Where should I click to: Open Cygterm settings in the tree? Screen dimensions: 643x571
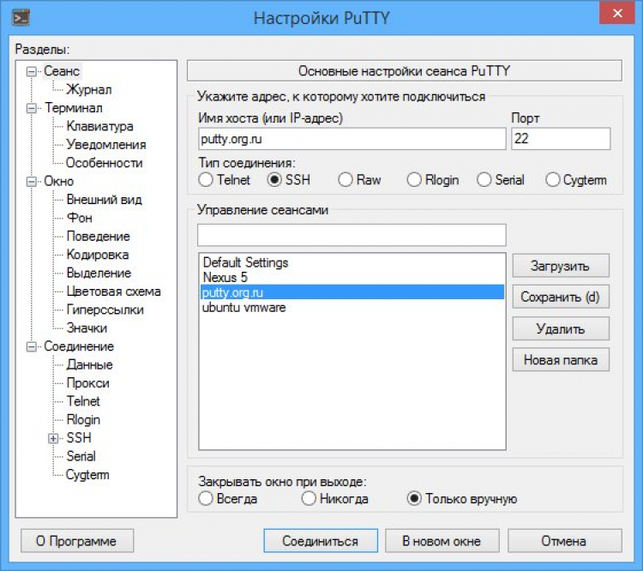coord(87,475)
